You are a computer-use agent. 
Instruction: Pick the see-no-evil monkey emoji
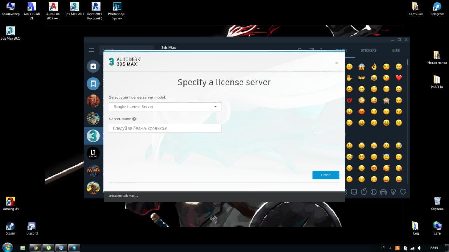pyautogui.click(x=386, y=100)
